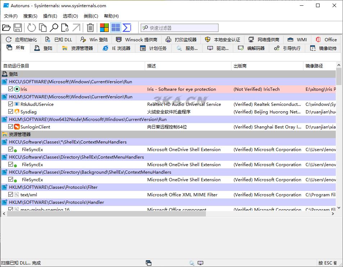
Task: Toggle the blue Windows entries filter icon
Action: tap(116, 28)
